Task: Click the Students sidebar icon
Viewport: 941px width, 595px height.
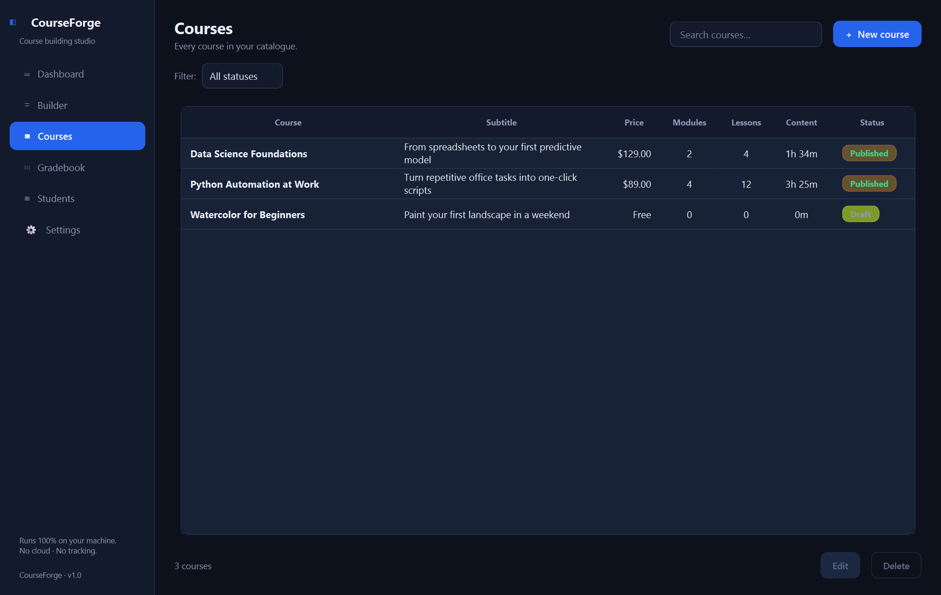Action: tap(27, 199)
